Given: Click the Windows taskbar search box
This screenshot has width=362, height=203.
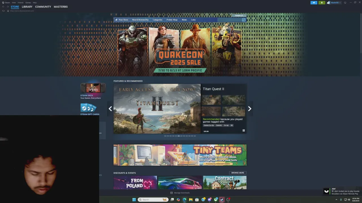Looking at the screenshot, I should 153,200.
